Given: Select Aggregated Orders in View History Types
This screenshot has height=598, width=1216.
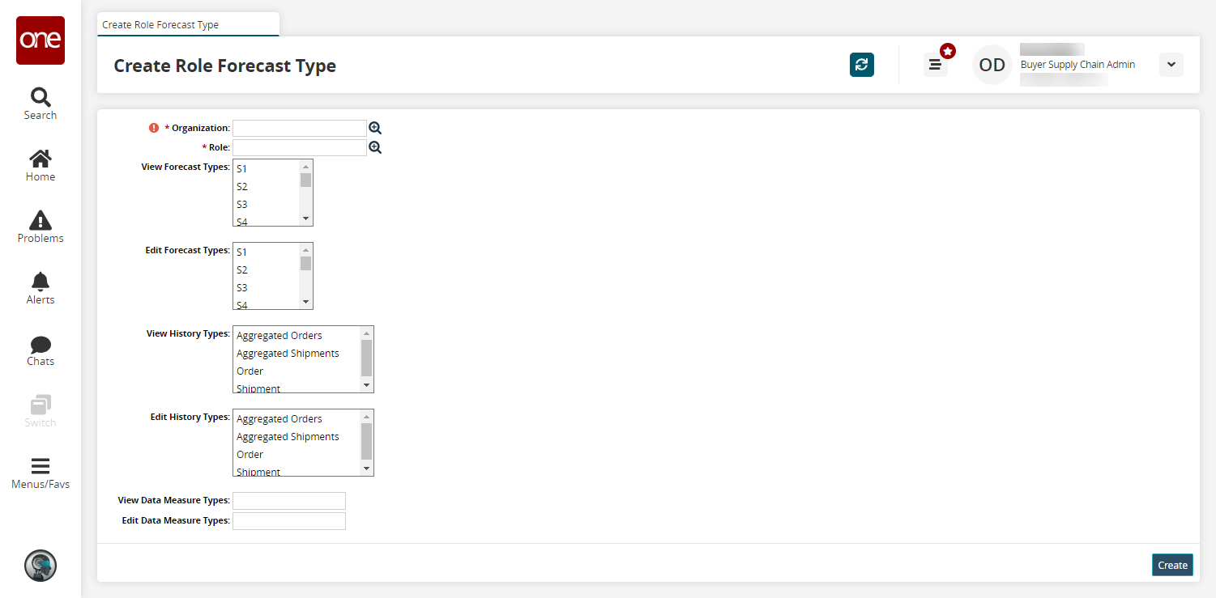Looking at the screenshot, I should 297,336.
